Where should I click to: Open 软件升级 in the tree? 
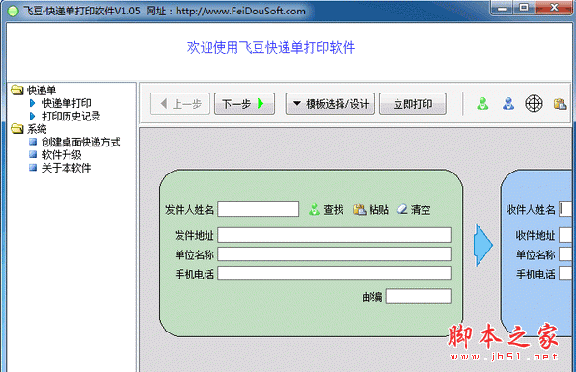(62, 155)
